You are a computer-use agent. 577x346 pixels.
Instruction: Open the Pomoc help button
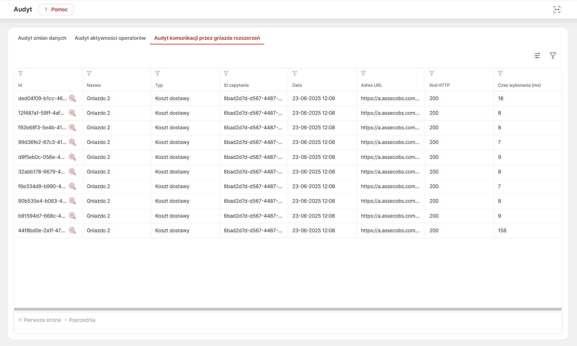coord(56,10)
